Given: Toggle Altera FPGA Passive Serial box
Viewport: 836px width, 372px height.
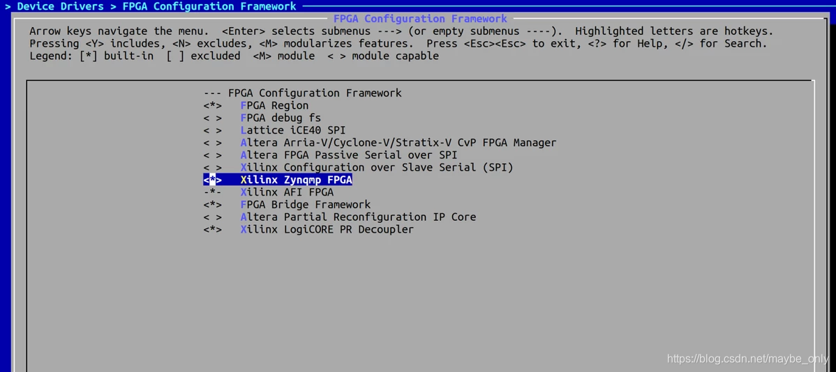Looking at the screenshot, I should pos(212,155).
